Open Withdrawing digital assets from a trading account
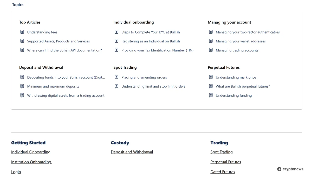The image size is (312, 179). tap(66, 96)
